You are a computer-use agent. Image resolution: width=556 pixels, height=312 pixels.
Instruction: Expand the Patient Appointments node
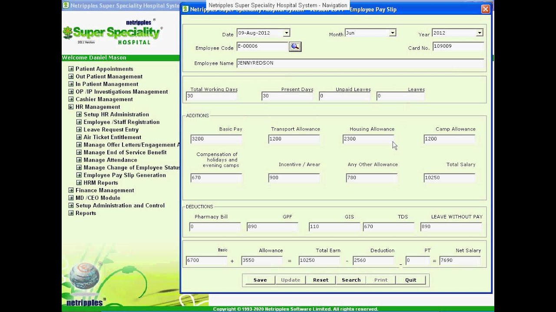click(x=71, y=69)
